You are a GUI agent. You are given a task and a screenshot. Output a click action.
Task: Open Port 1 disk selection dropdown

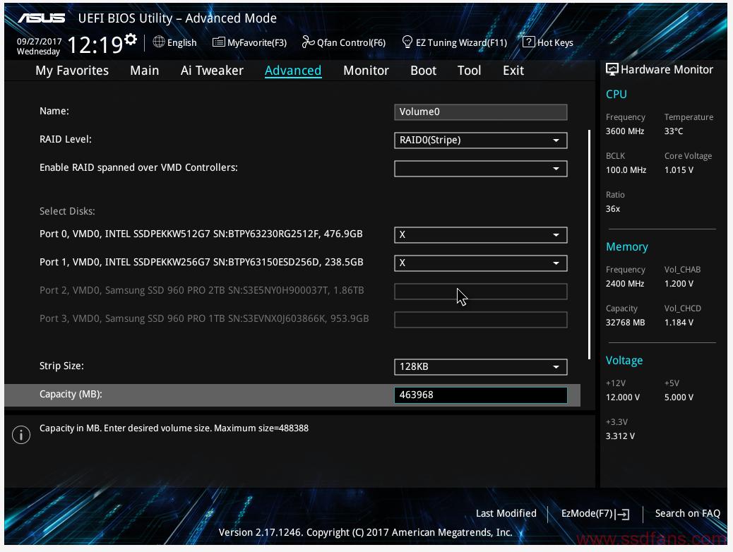[x=481, y=263]
